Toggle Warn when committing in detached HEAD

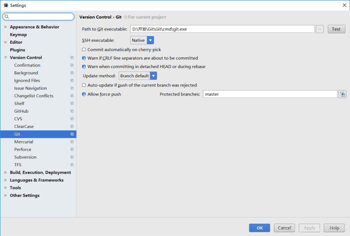point(84,67)
